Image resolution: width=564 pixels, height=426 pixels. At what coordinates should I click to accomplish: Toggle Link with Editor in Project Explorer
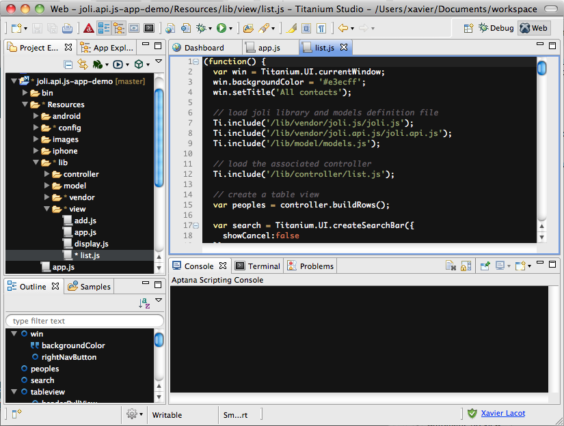click(82, 65)
